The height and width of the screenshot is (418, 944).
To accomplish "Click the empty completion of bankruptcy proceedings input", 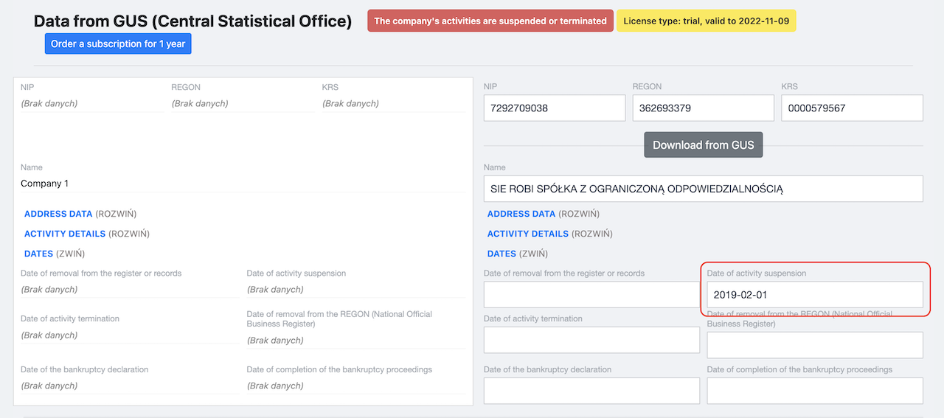I will tap(814, 391).
